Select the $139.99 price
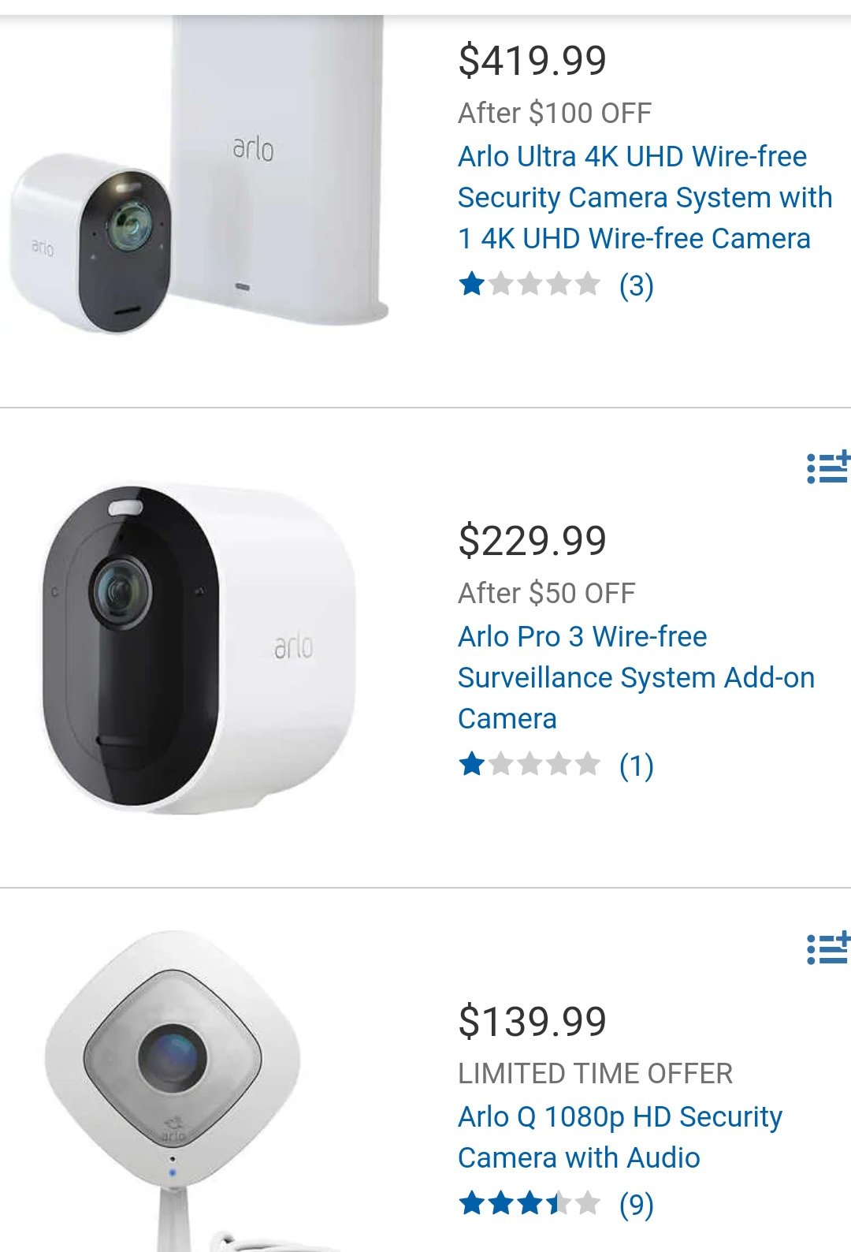This screenshot has width=851, height=1252. tap(533, 1022)
